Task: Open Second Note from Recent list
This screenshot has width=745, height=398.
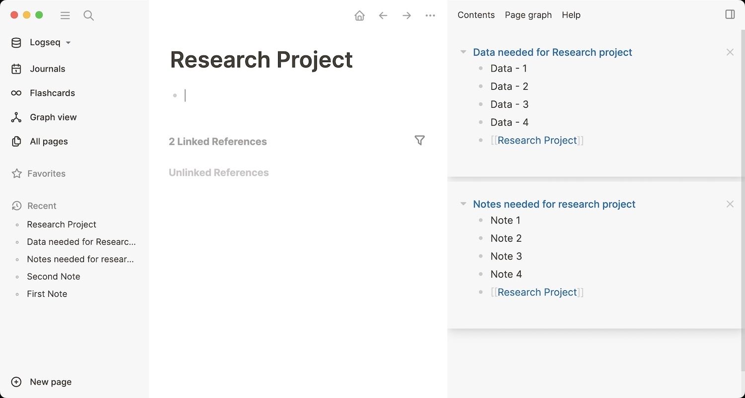Action: [x=54, y=276]
